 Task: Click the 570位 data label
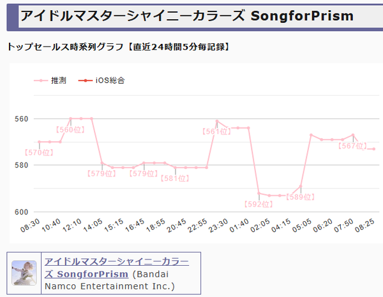point(39,153)
